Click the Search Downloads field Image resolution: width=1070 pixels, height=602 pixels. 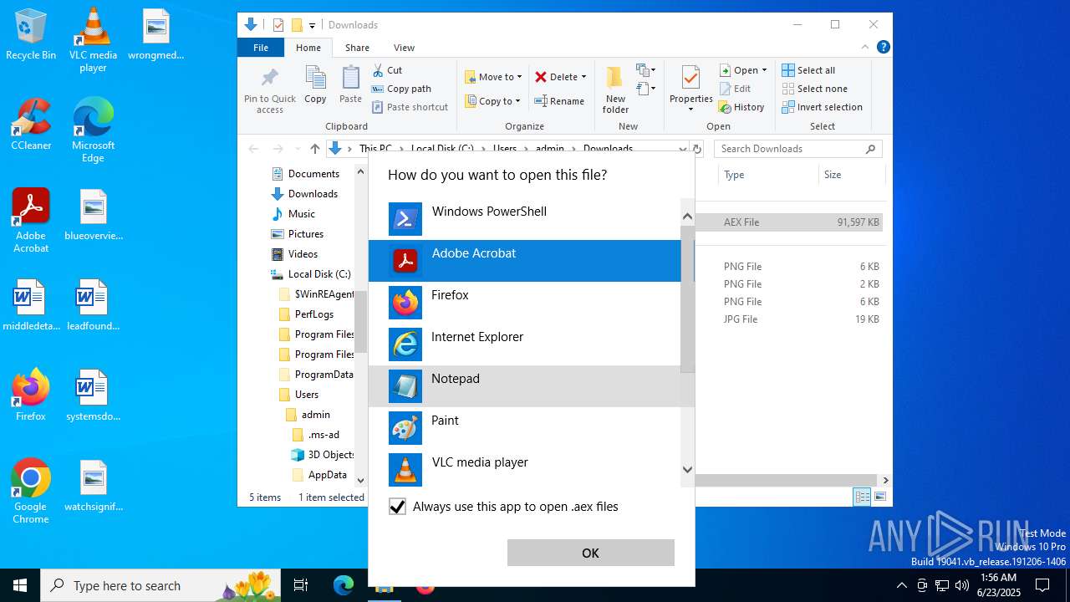pyautogui.click(x=798, y=149)
